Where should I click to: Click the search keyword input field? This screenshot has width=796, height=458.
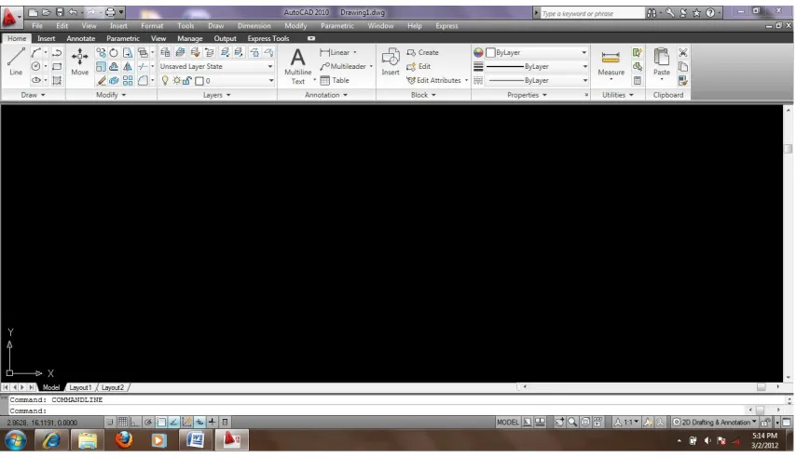[592, 13]
